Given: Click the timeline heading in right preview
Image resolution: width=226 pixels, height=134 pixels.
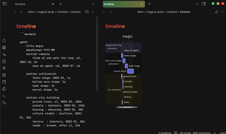Looking at the screenshot, I should (115, 26).
